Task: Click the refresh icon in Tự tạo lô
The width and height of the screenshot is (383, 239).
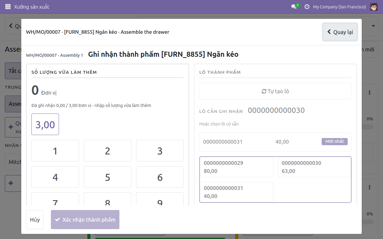Action: click(x=264, y=91)
